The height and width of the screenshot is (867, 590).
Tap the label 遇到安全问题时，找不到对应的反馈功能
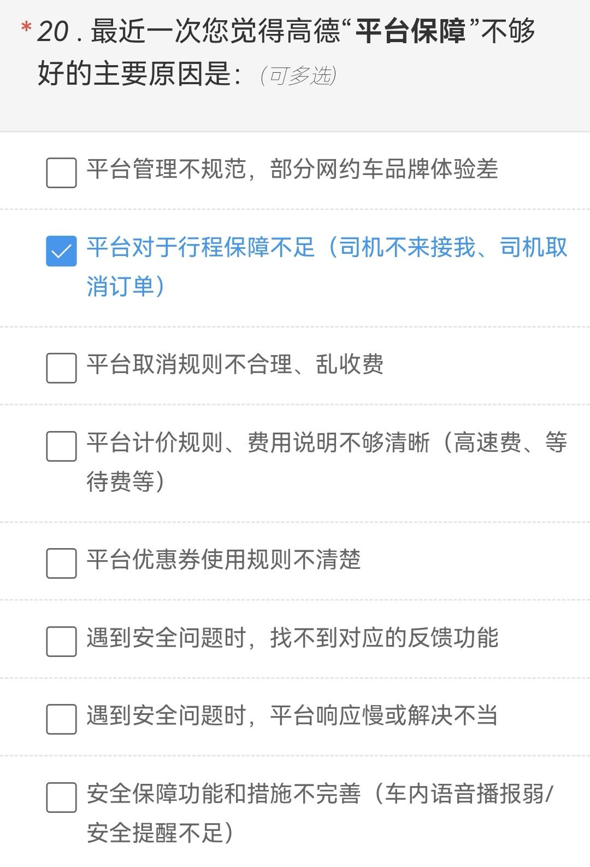click(292, 637)
